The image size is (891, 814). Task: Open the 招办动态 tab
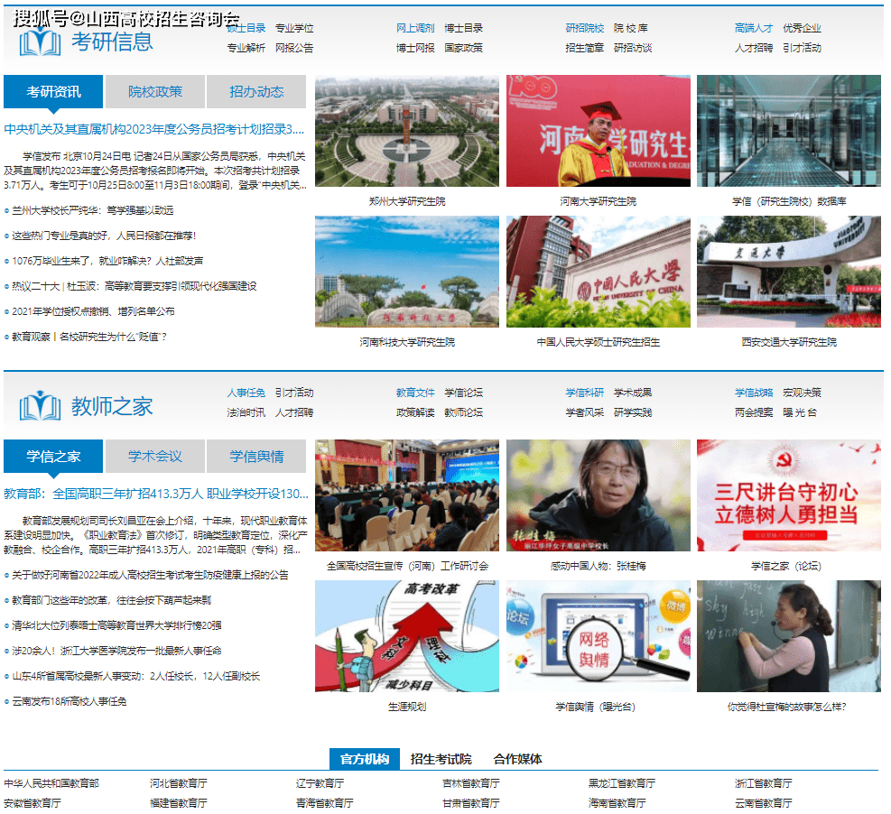click(x=256, y=91)
